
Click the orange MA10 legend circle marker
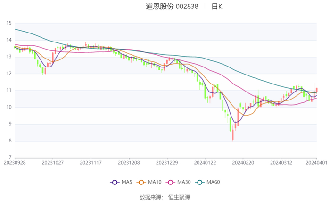pos(140,182)
